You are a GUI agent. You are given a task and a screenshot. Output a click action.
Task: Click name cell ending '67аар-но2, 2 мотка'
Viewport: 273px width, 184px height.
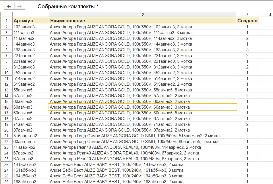click(142, 153)
